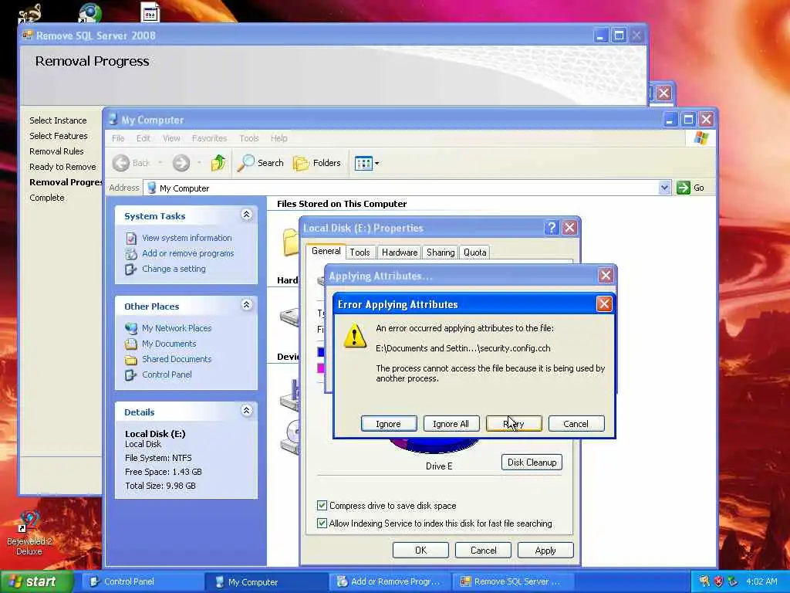790x593 pixels.
Task: Toggle Compress drive to save disk space
Action: (x=322, y=505)
